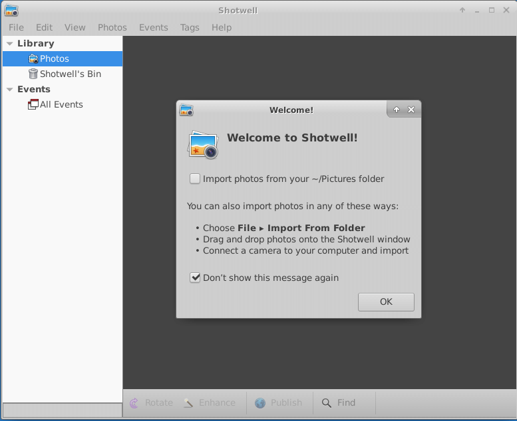Click the Enhance label in toolbar

coord(217,402)
